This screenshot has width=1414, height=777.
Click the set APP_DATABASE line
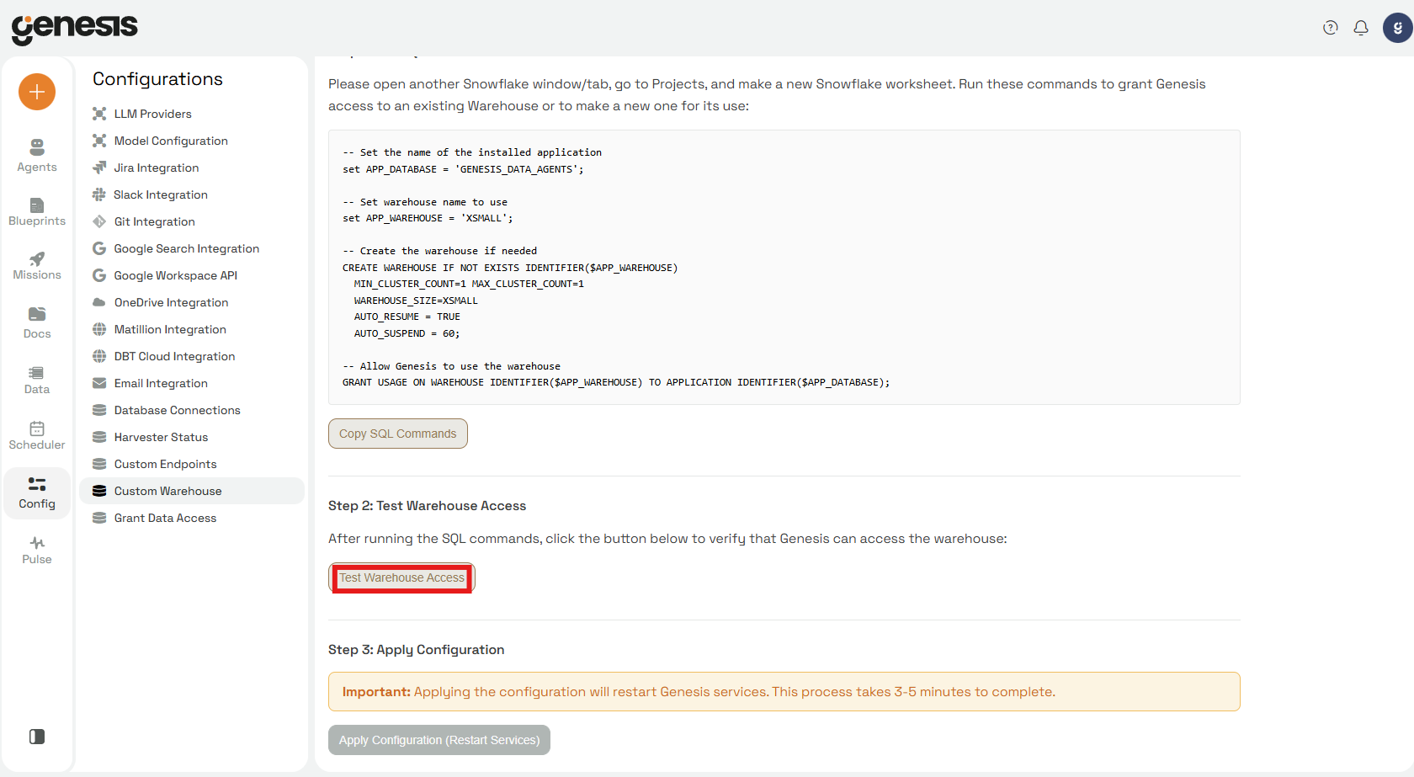(463, 169)
